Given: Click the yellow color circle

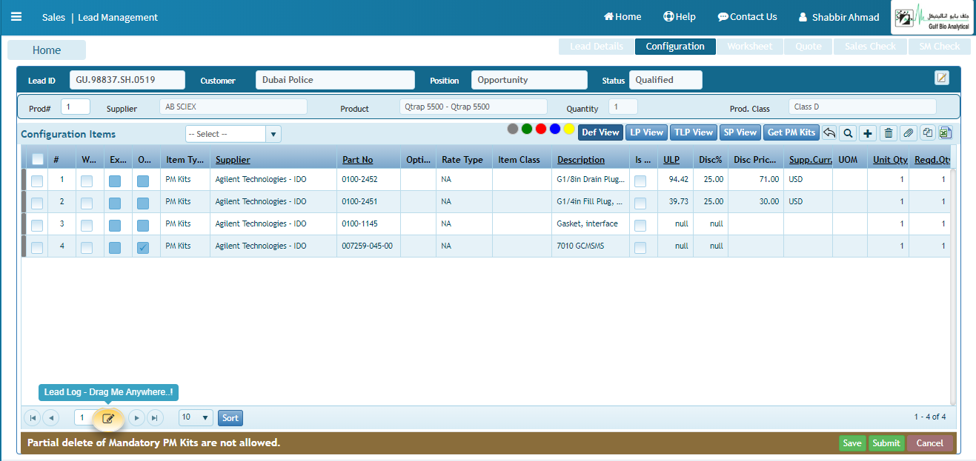Looking at the screenshot, I should click(569, 129).
